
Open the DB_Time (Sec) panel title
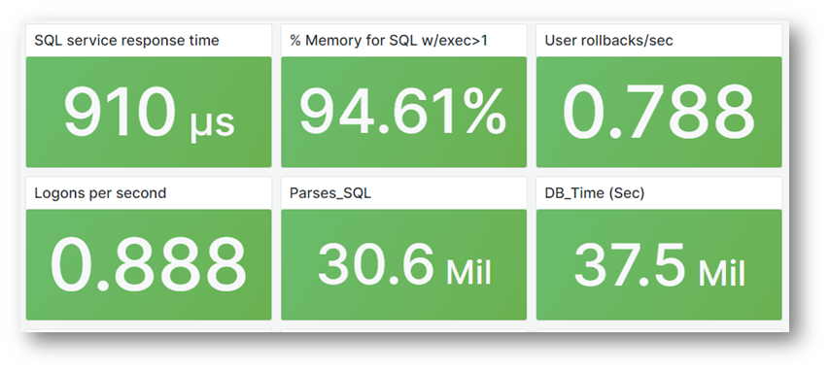(x=595, y=194)
